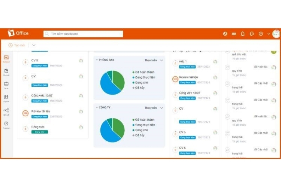Go to Dự án briefcase icon
Screen dimensions: 281x187
coord(6,84)
